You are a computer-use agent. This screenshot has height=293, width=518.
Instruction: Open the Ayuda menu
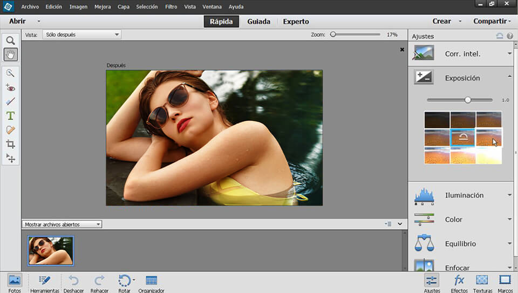click(x=236, y=6)
